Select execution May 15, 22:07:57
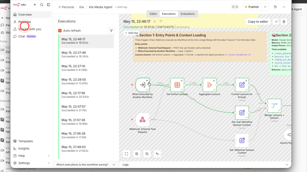The width and height of the screenshot is (307, 172). (86, 108)
